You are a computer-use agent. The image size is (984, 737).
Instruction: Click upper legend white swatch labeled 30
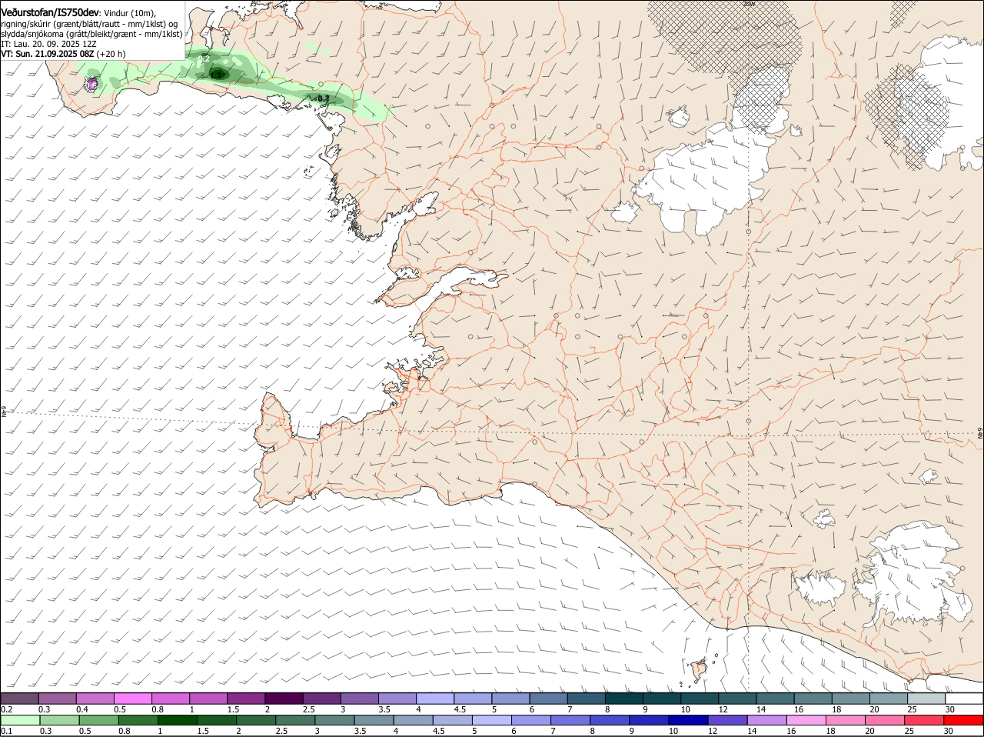click(965, 698)
